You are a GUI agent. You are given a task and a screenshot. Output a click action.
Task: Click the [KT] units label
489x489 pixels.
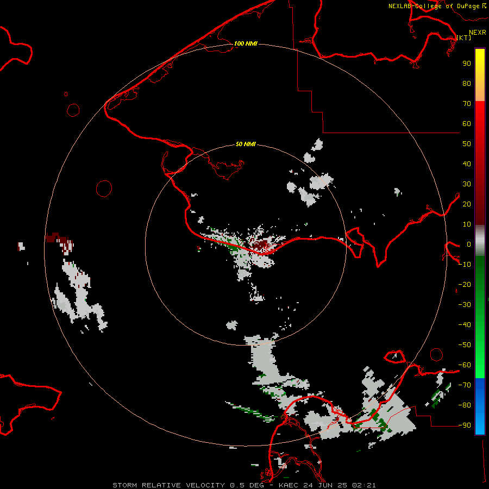(x=464, y=37)
